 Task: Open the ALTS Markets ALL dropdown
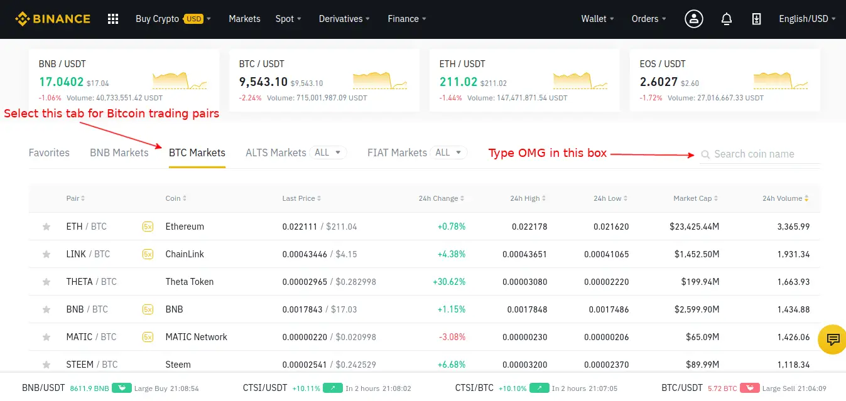click(x=328, y=152)
